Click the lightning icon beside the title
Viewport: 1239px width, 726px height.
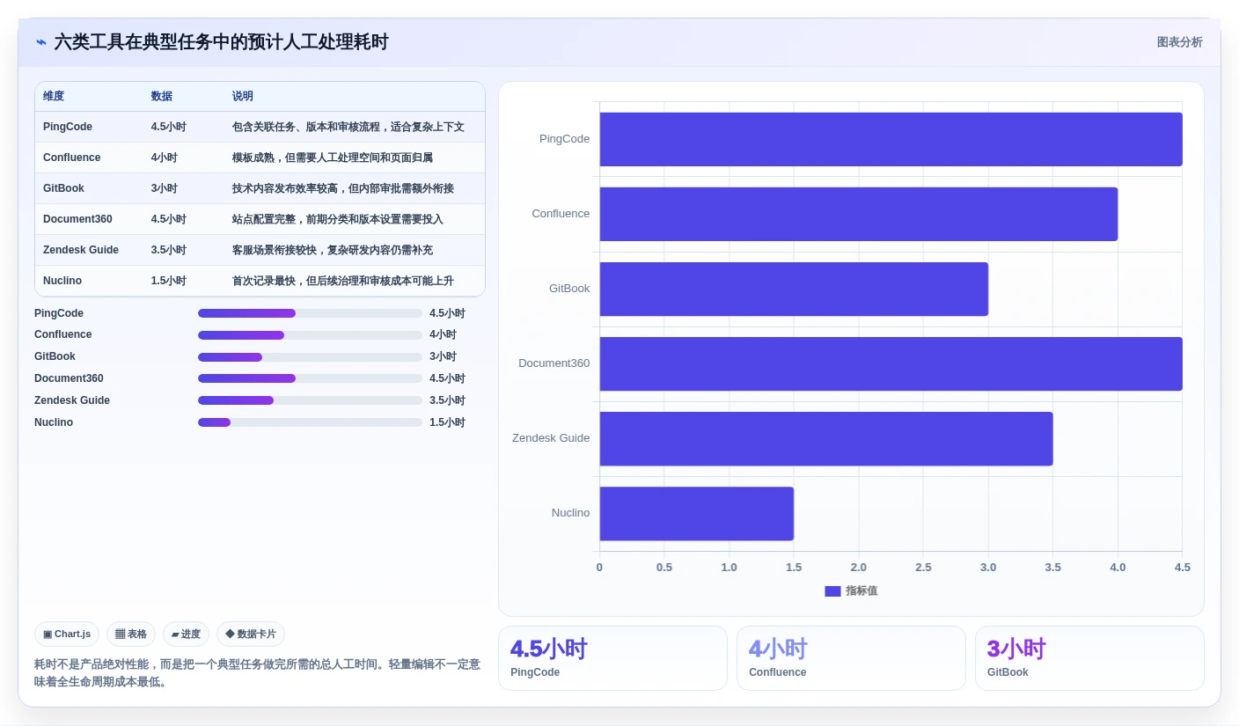[x=41, y=42]
